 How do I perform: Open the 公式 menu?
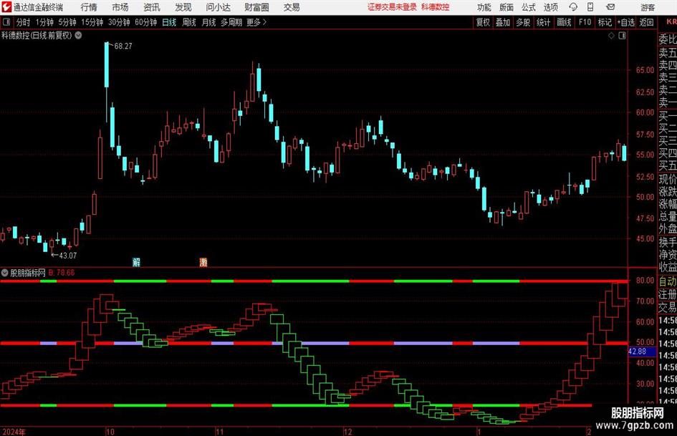528,7
